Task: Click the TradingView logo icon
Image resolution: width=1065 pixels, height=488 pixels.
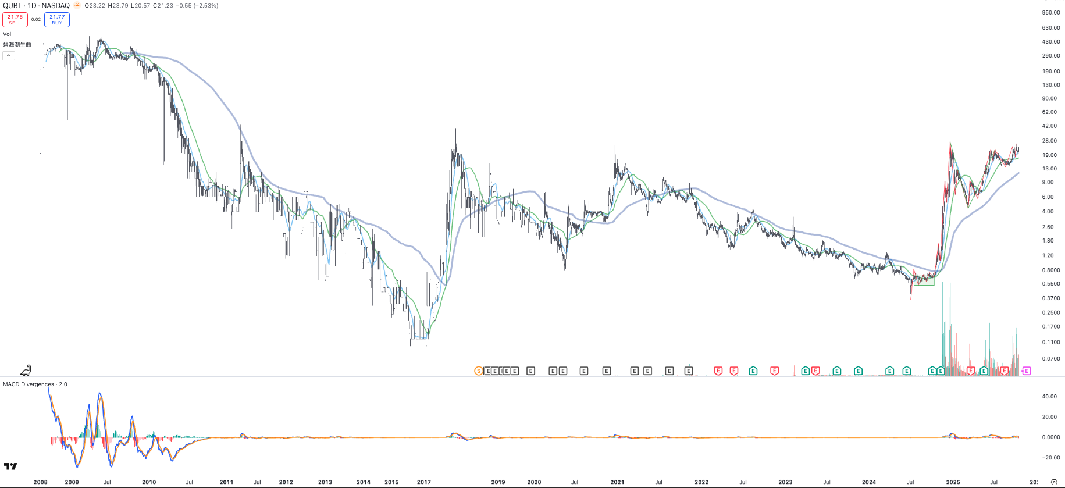Action: (x=10, y=466)
